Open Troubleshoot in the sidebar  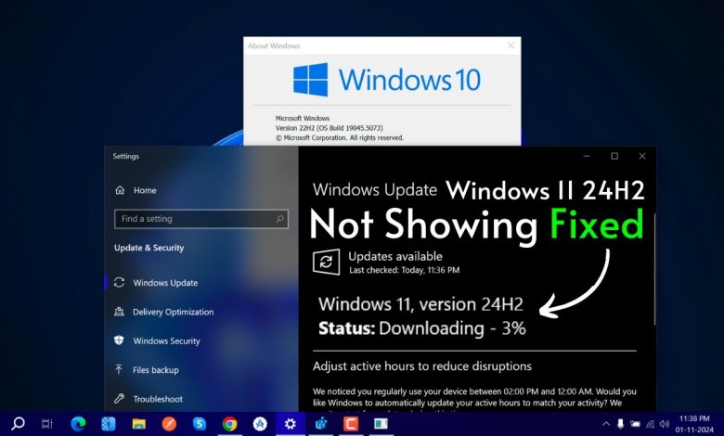pos(158,399)
